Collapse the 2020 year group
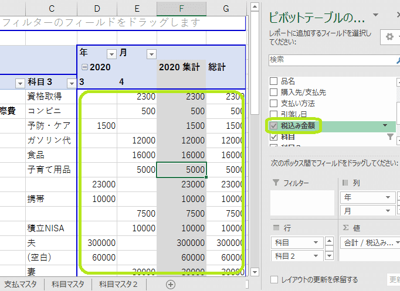The width and height of the screenshot is (400, 291). click(84, 67)
